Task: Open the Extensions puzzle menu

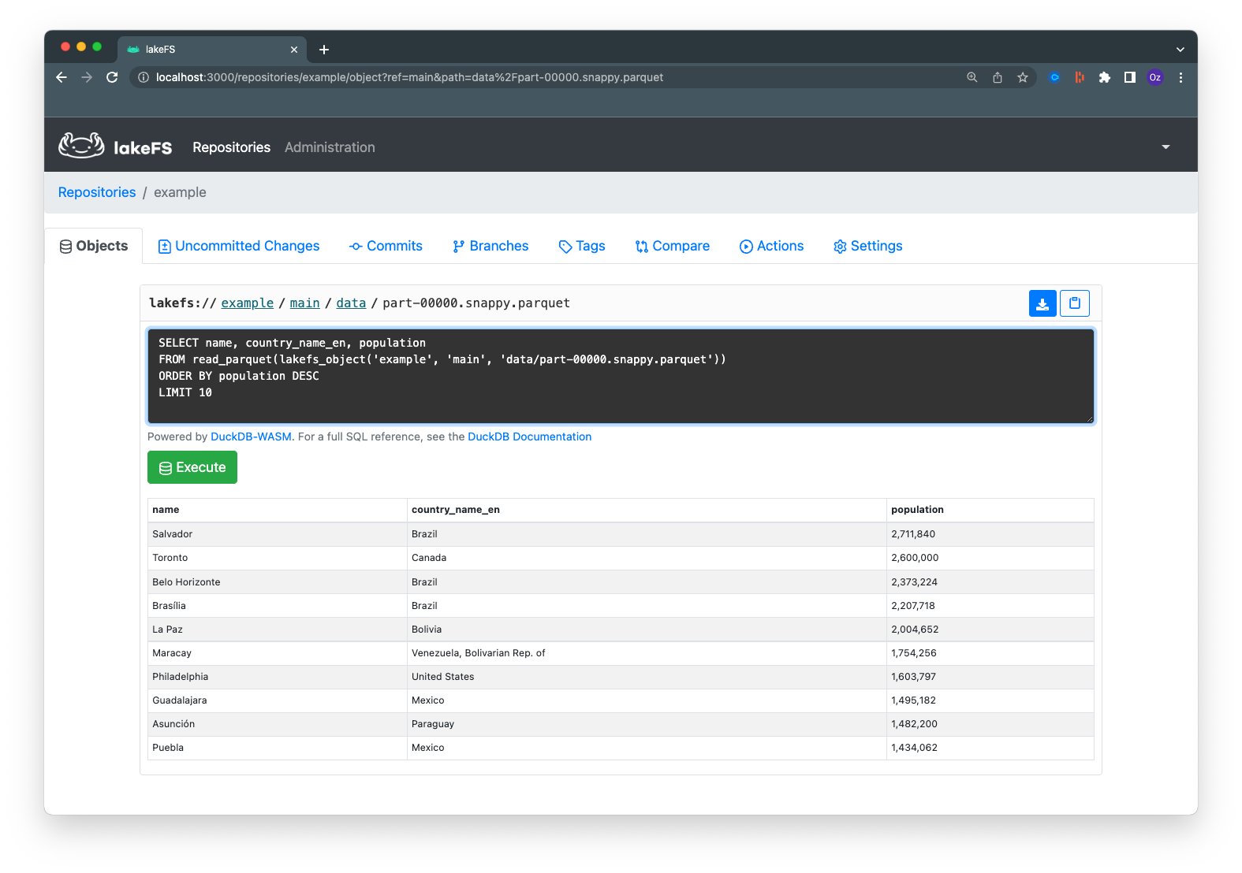Action: tap(1105, 77)
